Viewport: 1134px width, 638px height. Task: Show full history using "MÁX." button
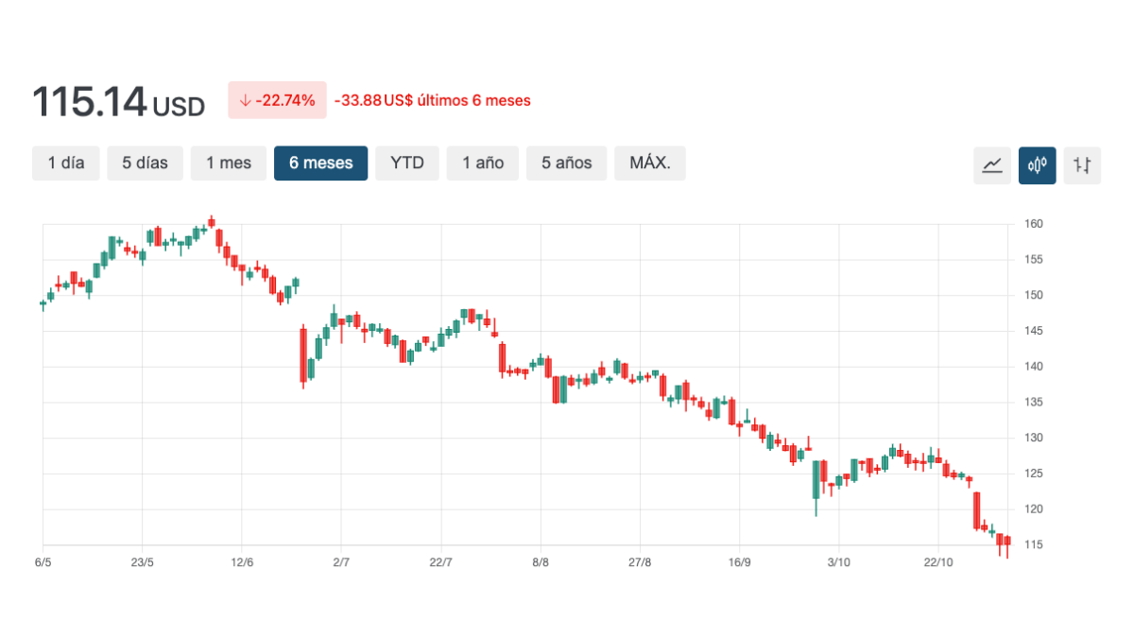pos(649,163)
